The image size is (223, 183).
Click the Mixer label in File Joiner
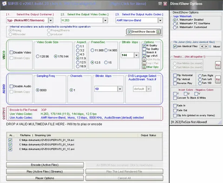(x=216, y=46)
